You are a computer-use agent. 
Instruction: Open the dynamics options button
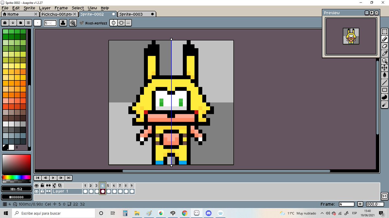point(73,23)
